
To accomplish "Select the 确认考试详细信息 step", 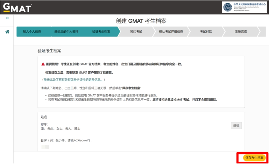I will coord(171,31).
